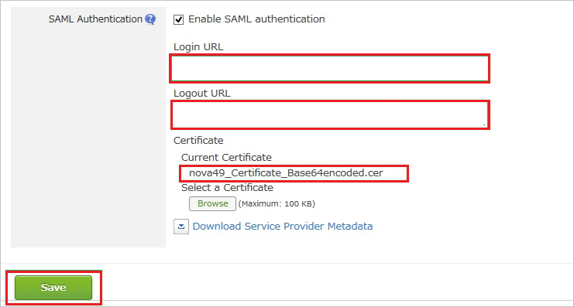Image resolution: width=574 pixels, height=307 pixels.
Task: Click the Logout URL label
Action: (202, 94)
